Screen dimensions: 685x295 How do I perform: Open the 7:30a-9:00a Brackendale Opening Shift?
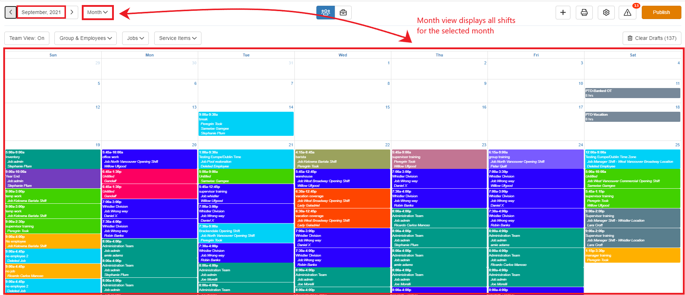pyautogui.click(x=246, y=233)
